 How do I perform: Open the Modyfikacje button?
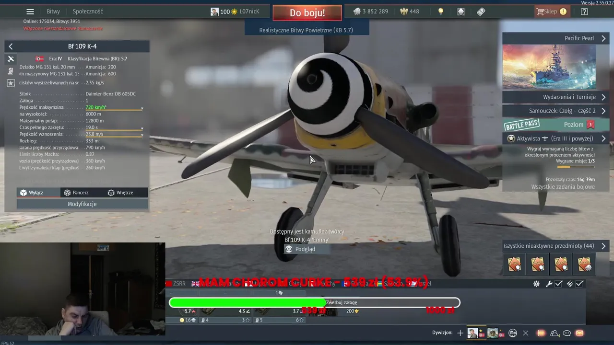coord(82,204)
